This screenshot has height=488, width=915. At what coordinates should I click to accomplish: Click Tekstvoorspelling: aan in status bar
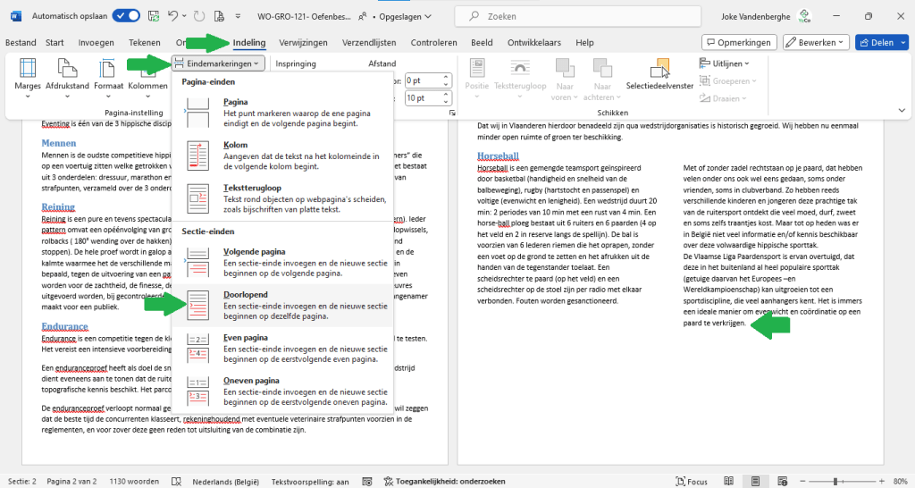point(310,482)
